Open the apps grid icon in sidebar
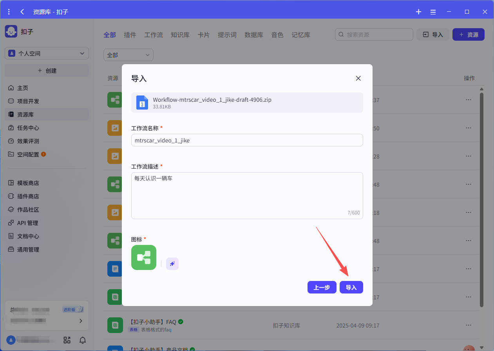This screenshot has width=494, height=351. point(67,340)
